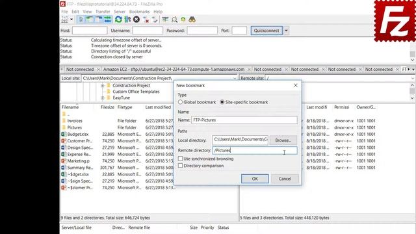Click the process queue toolbar icon
This screenshot has height=234, width=416.
click(127, 19)
